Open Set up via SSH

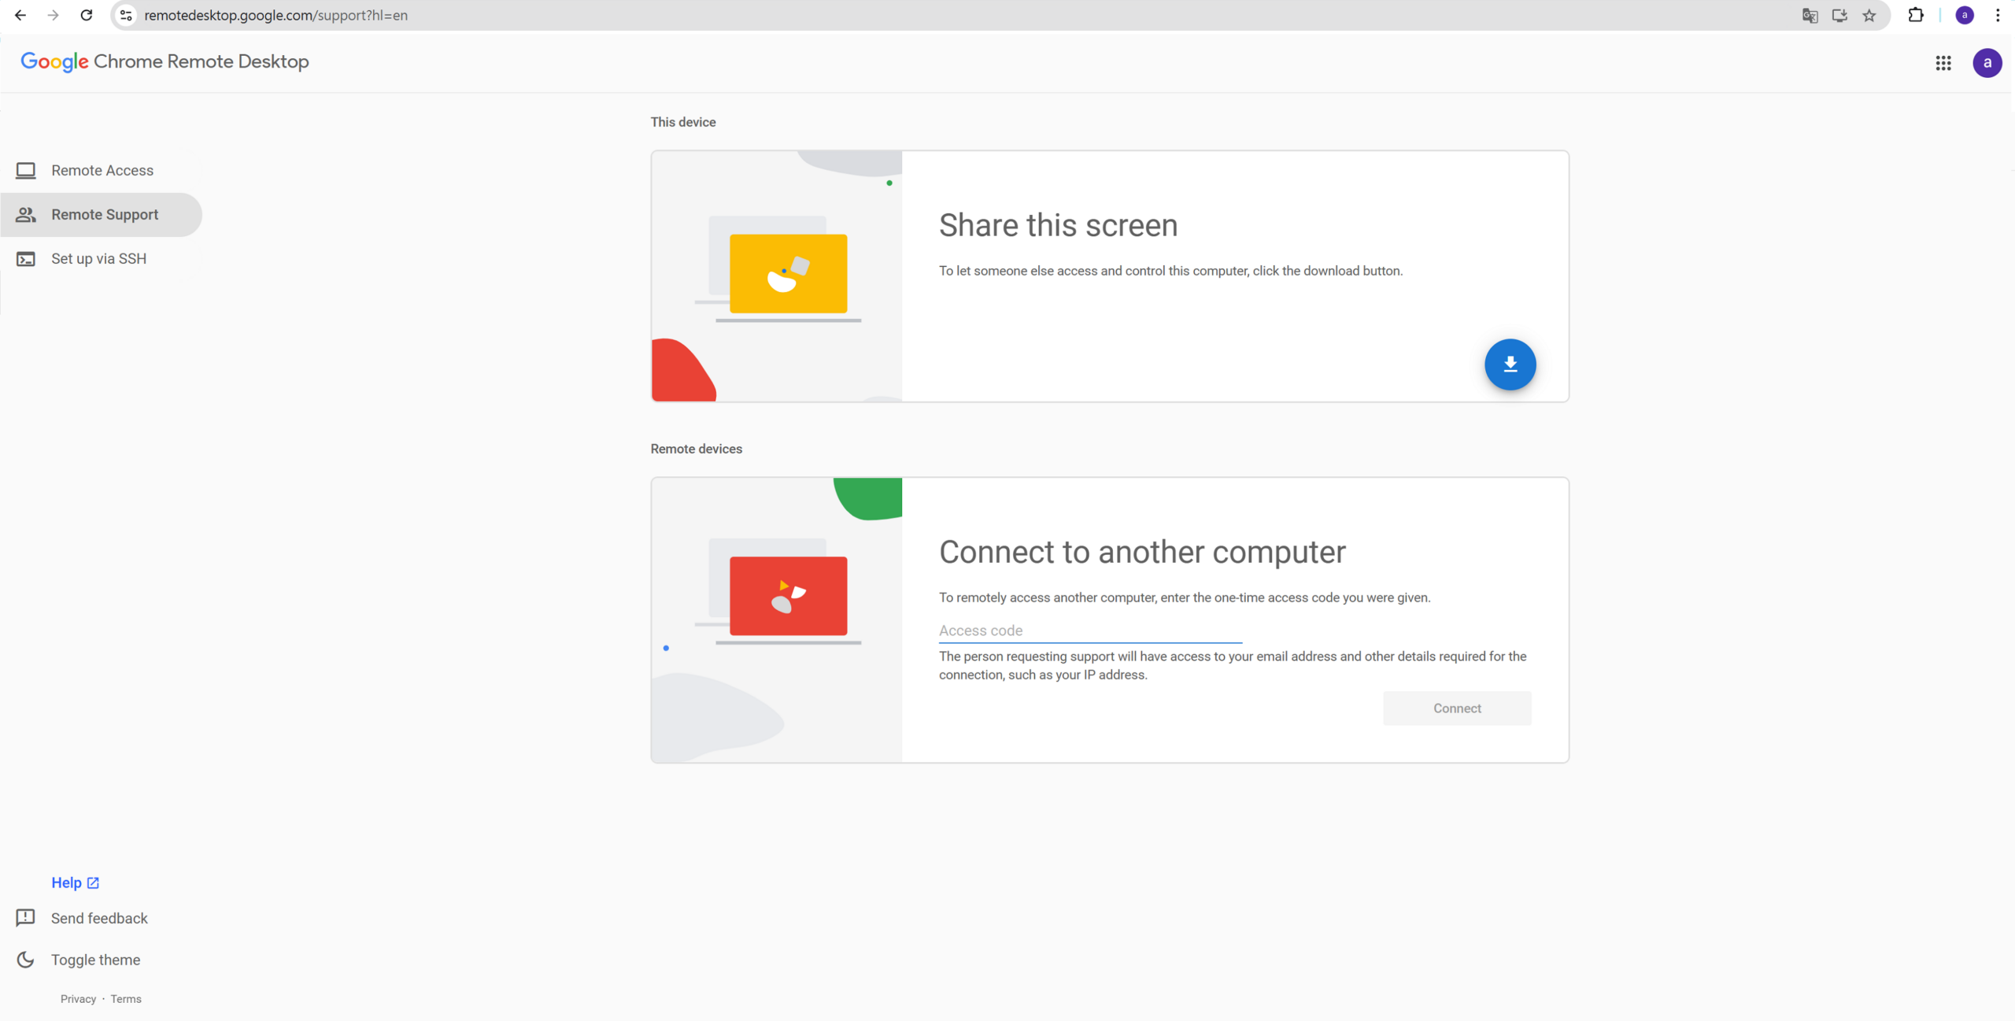click(101, 258)
